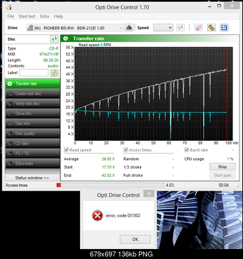
Task: Click the cyan RPM legend swatch
Action: [x=102, y=45]
